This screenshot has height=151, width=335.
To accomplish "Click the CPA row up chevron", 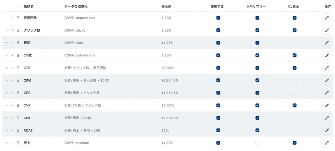I will click(6, 118).
